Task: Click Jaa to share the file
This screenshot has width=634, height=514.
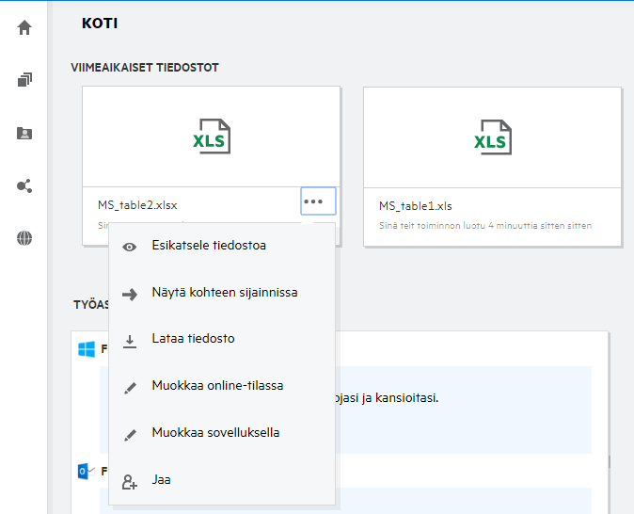Action: 161,480
